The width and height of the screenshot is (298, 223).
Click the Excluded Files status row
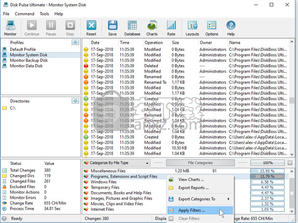pyautogui.click(x=41, y=187)
